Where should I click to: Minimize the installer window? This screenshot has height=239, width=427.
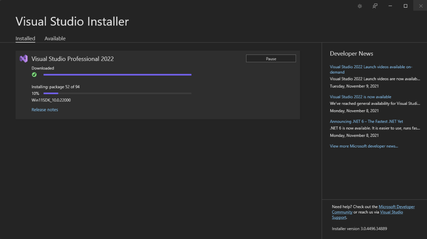point(390,6)
